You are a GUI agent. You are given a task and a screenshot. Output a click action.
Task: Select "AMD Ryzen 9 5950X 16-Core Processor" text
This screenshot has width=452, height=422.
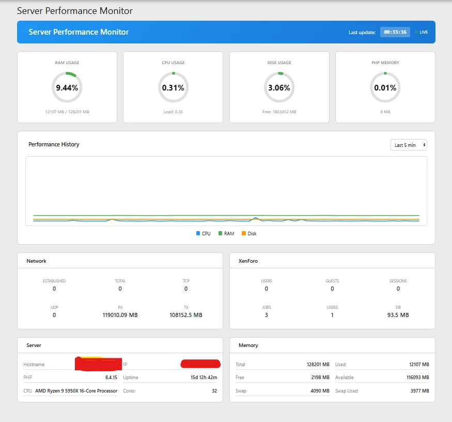pyautogui.click(x=76, y=390)
